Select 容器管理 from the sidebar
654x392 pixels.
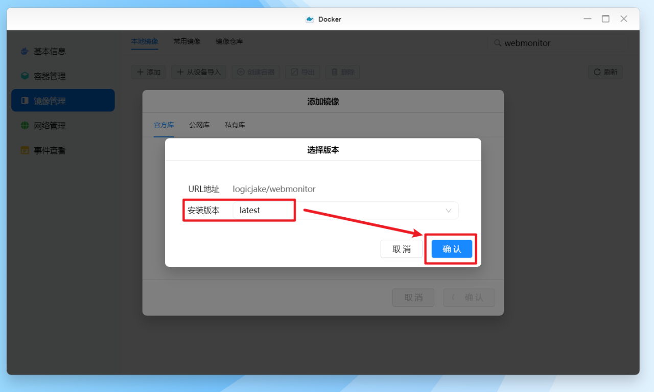tap(50, 76)
